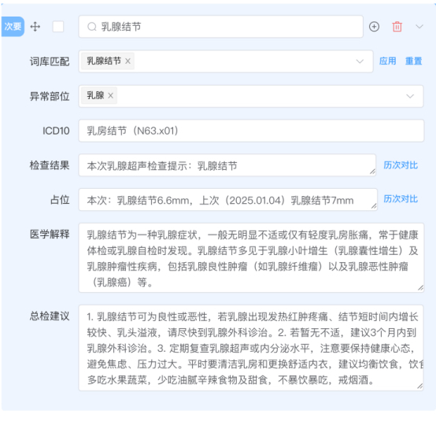
Task: Click the 医学解释 label
Action: (50, 235)
